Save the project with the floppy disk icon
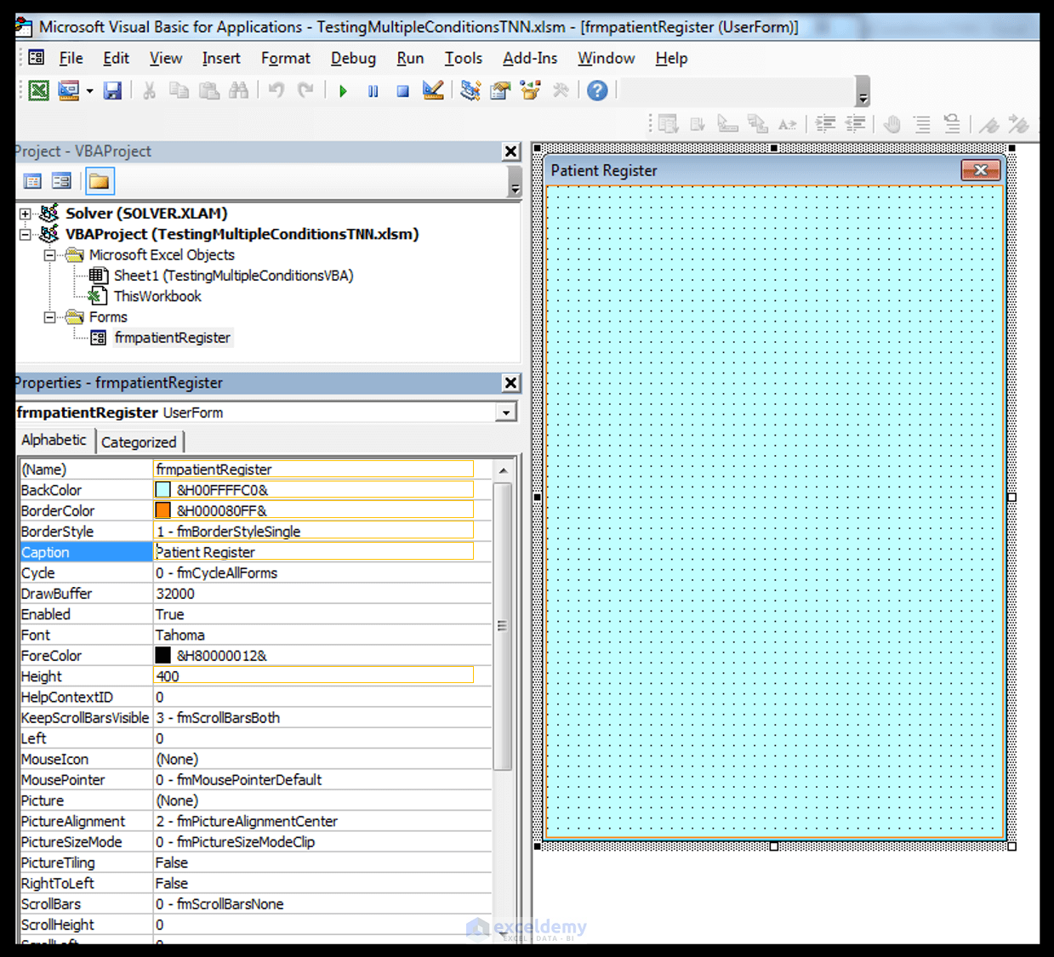This screenshot has height=957, width=1054. pyautogui.click(x=112, y=90)
